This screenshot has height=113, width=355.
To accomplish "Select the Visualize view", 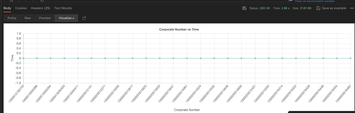I will 66,18.
